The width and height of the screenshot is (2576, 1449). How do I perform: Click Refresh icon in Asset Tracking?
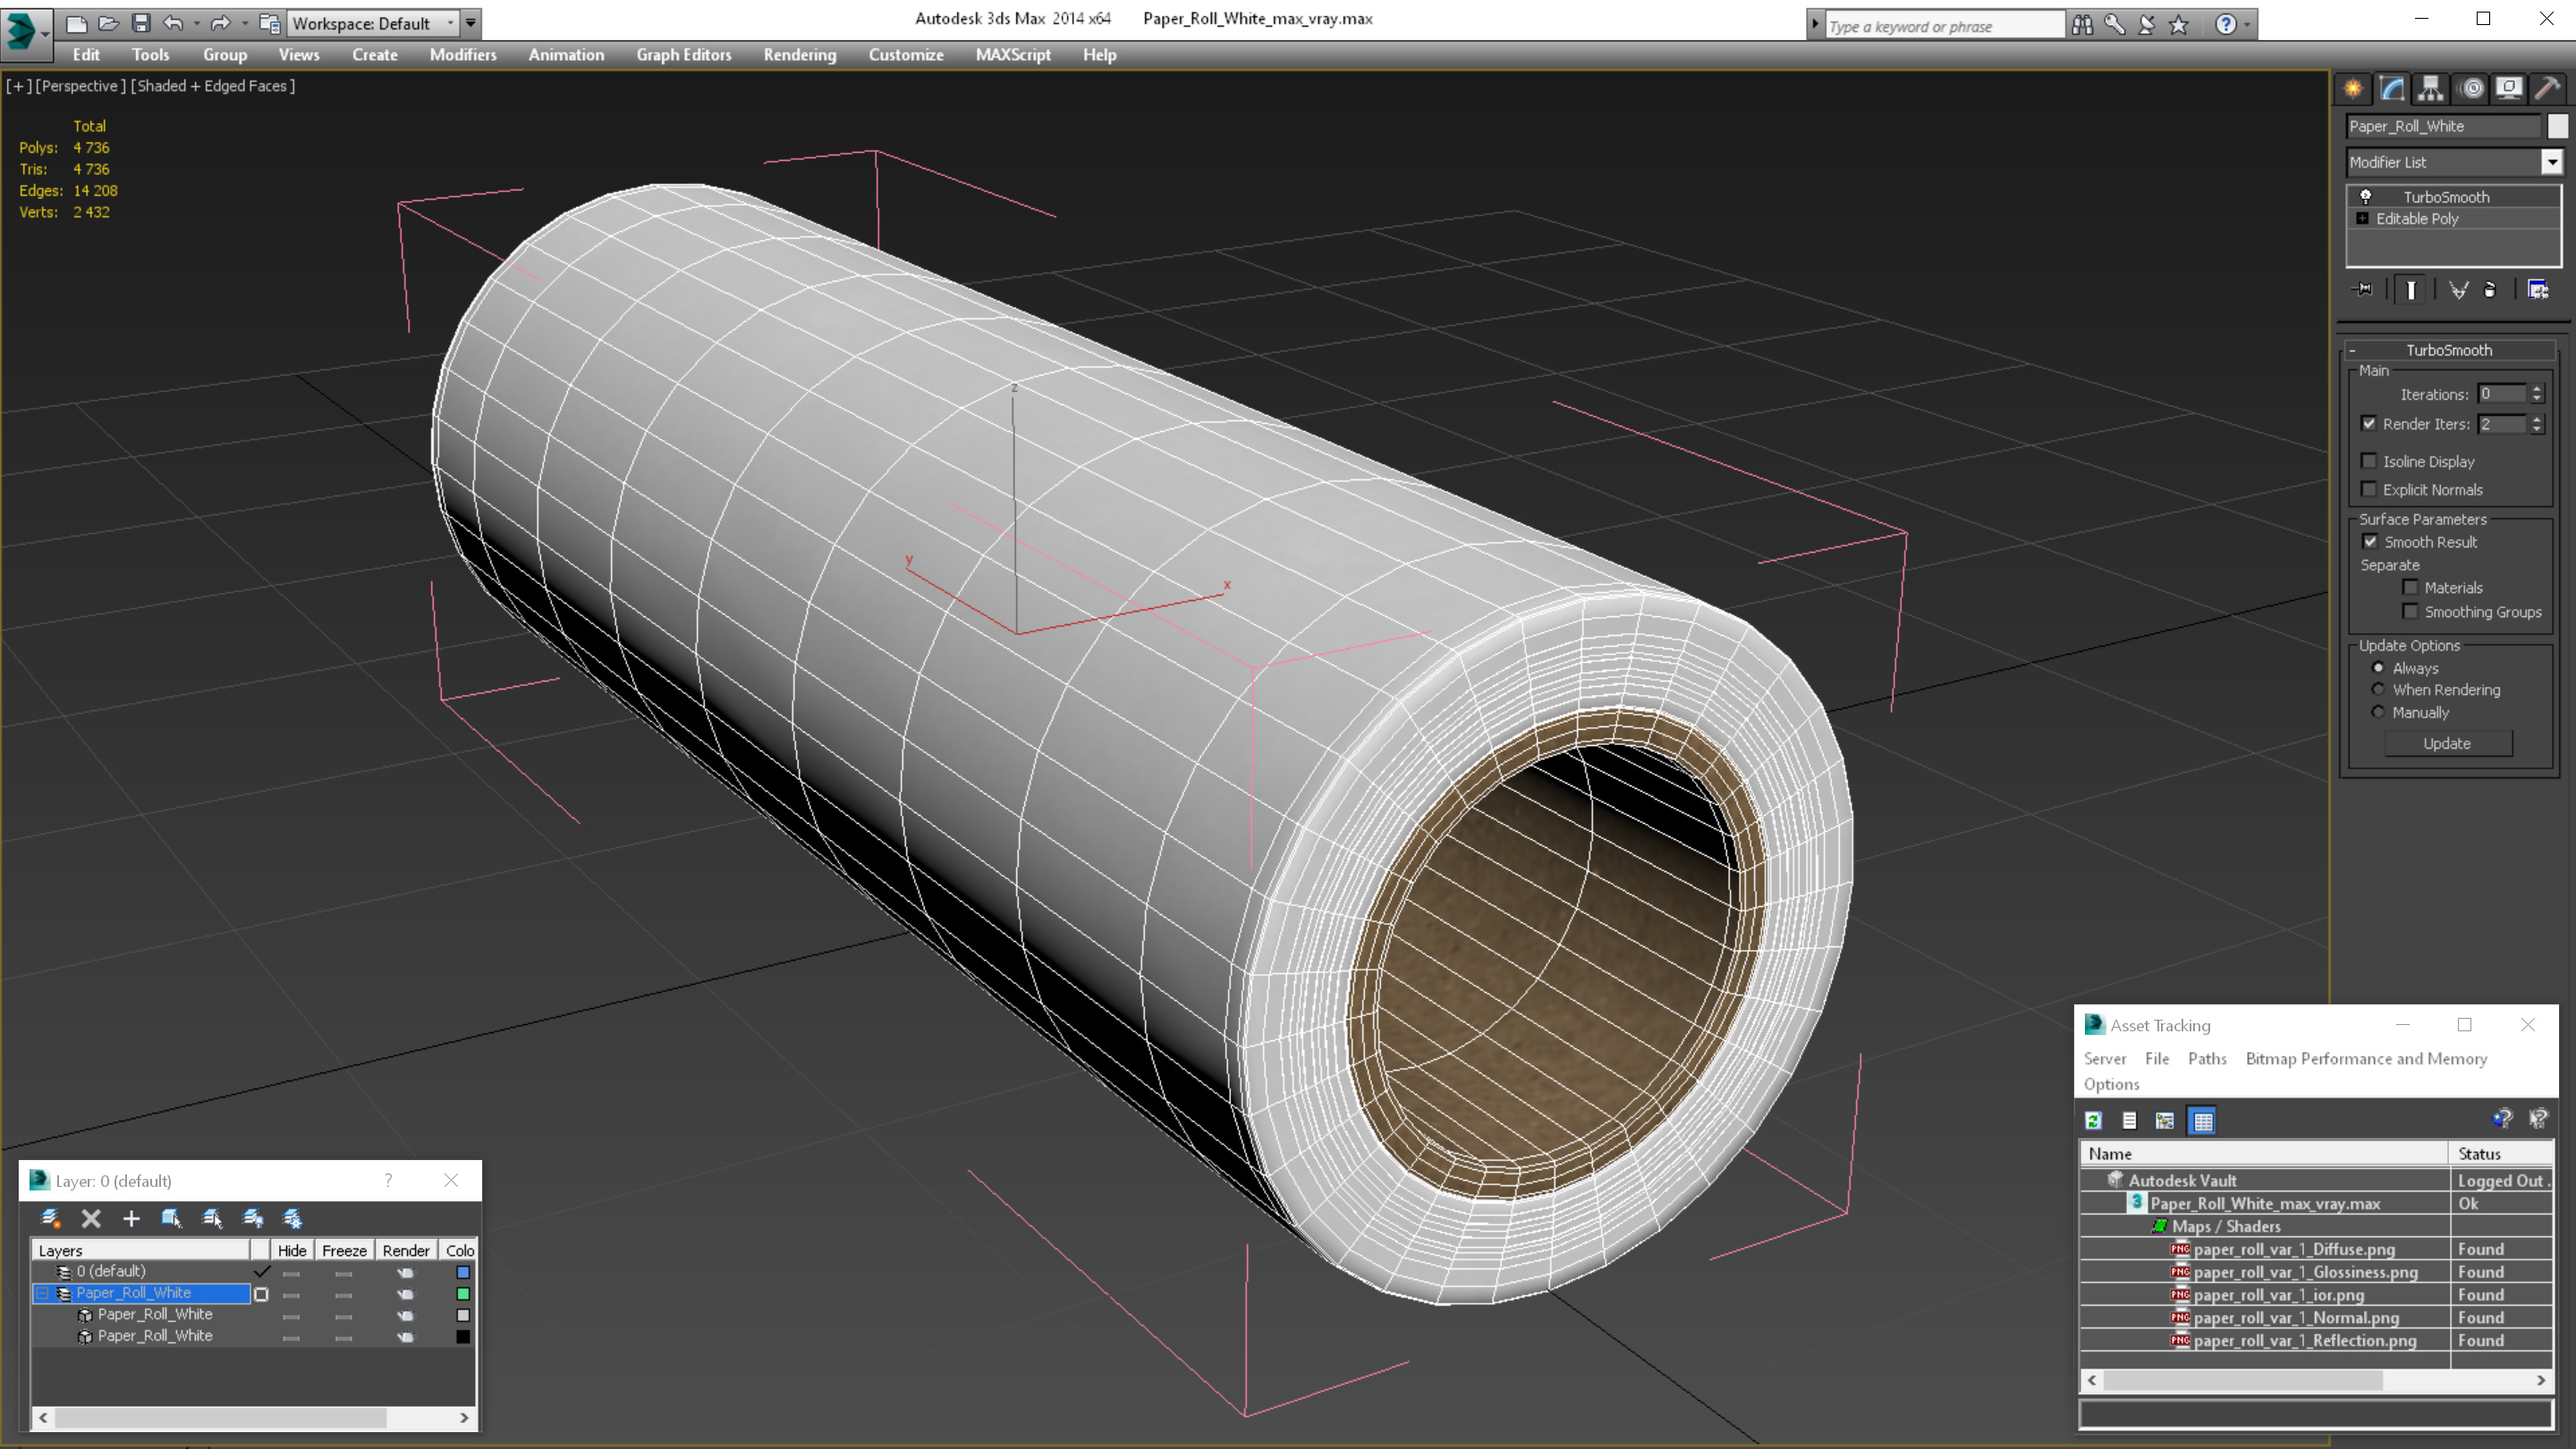coord(2094,1121)
